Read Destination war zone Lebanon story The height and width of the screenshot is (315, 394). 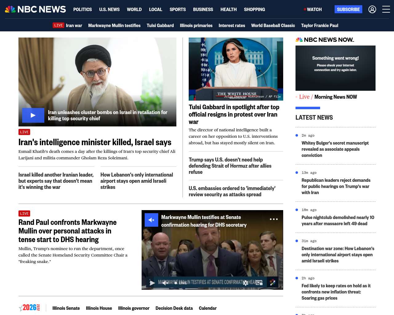click(338, 255)
